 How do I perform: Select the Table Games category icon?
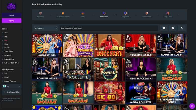click(147, 13)
